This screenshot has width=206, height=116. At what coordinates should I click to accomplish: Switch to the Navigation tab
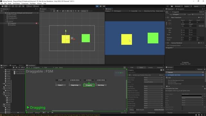click(x=180, y=9)
